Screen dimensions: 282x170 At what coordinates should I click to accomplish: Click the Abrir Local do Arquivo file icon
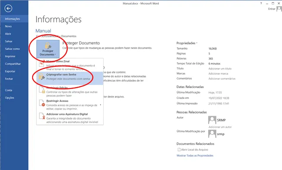179,150
